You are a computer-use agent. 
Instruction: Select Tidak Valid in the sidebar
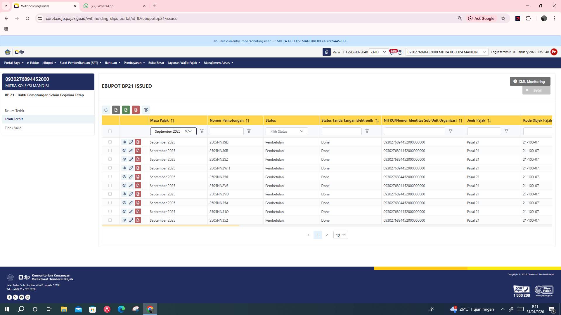pyautogui.click(x=13, y=128)
